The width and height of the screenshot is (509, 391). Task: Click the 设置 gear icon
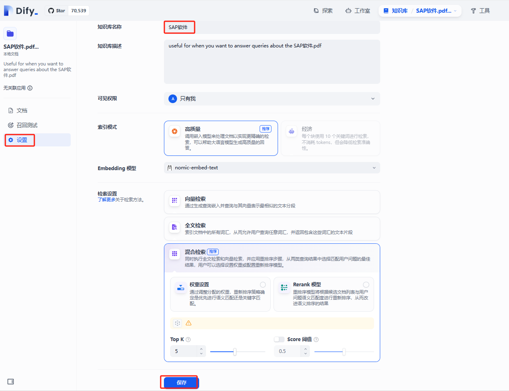pos(11,140)
